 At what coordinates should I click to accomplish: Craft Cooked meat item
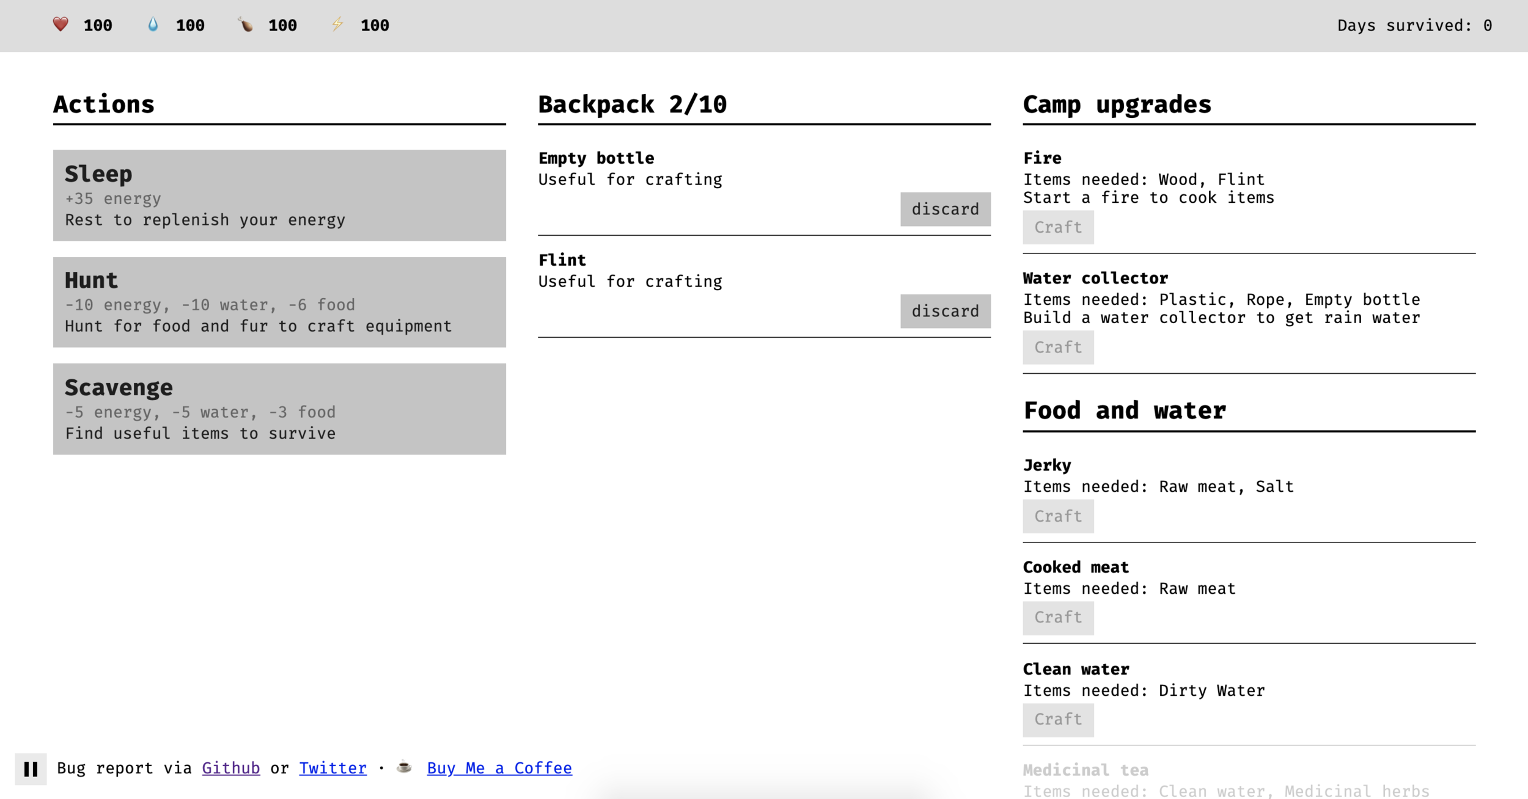(1057, 618)
